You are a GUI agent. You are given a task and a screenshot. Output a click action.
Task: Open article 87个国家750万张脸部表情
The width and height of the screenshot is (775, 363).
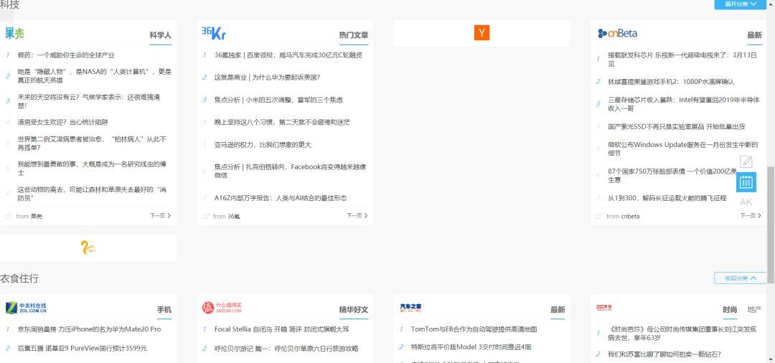click(x=672, y=175)
